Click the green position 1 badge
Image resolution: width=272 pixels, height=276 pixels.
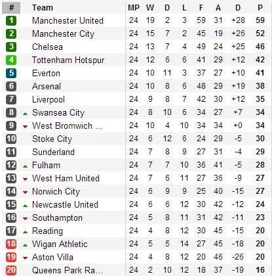11,20
